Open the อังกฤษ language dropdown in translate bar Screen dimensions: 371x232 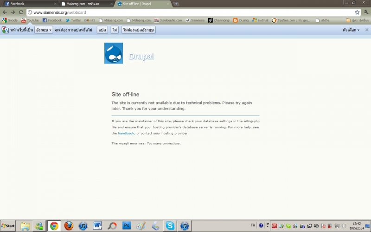44,30
